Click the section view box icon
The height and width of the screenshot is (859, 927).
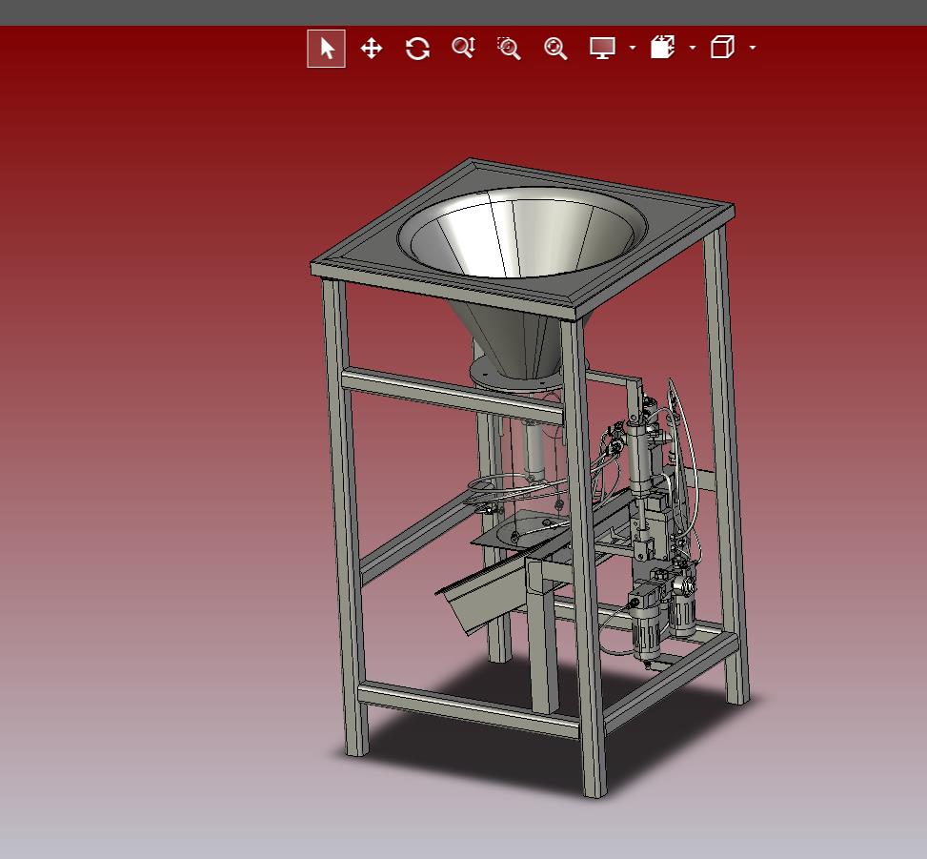tap(663, 48)
